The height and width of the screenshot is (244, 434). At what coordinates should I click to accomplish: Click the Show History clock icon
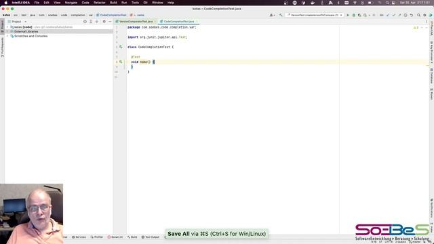tap(406, 15)
